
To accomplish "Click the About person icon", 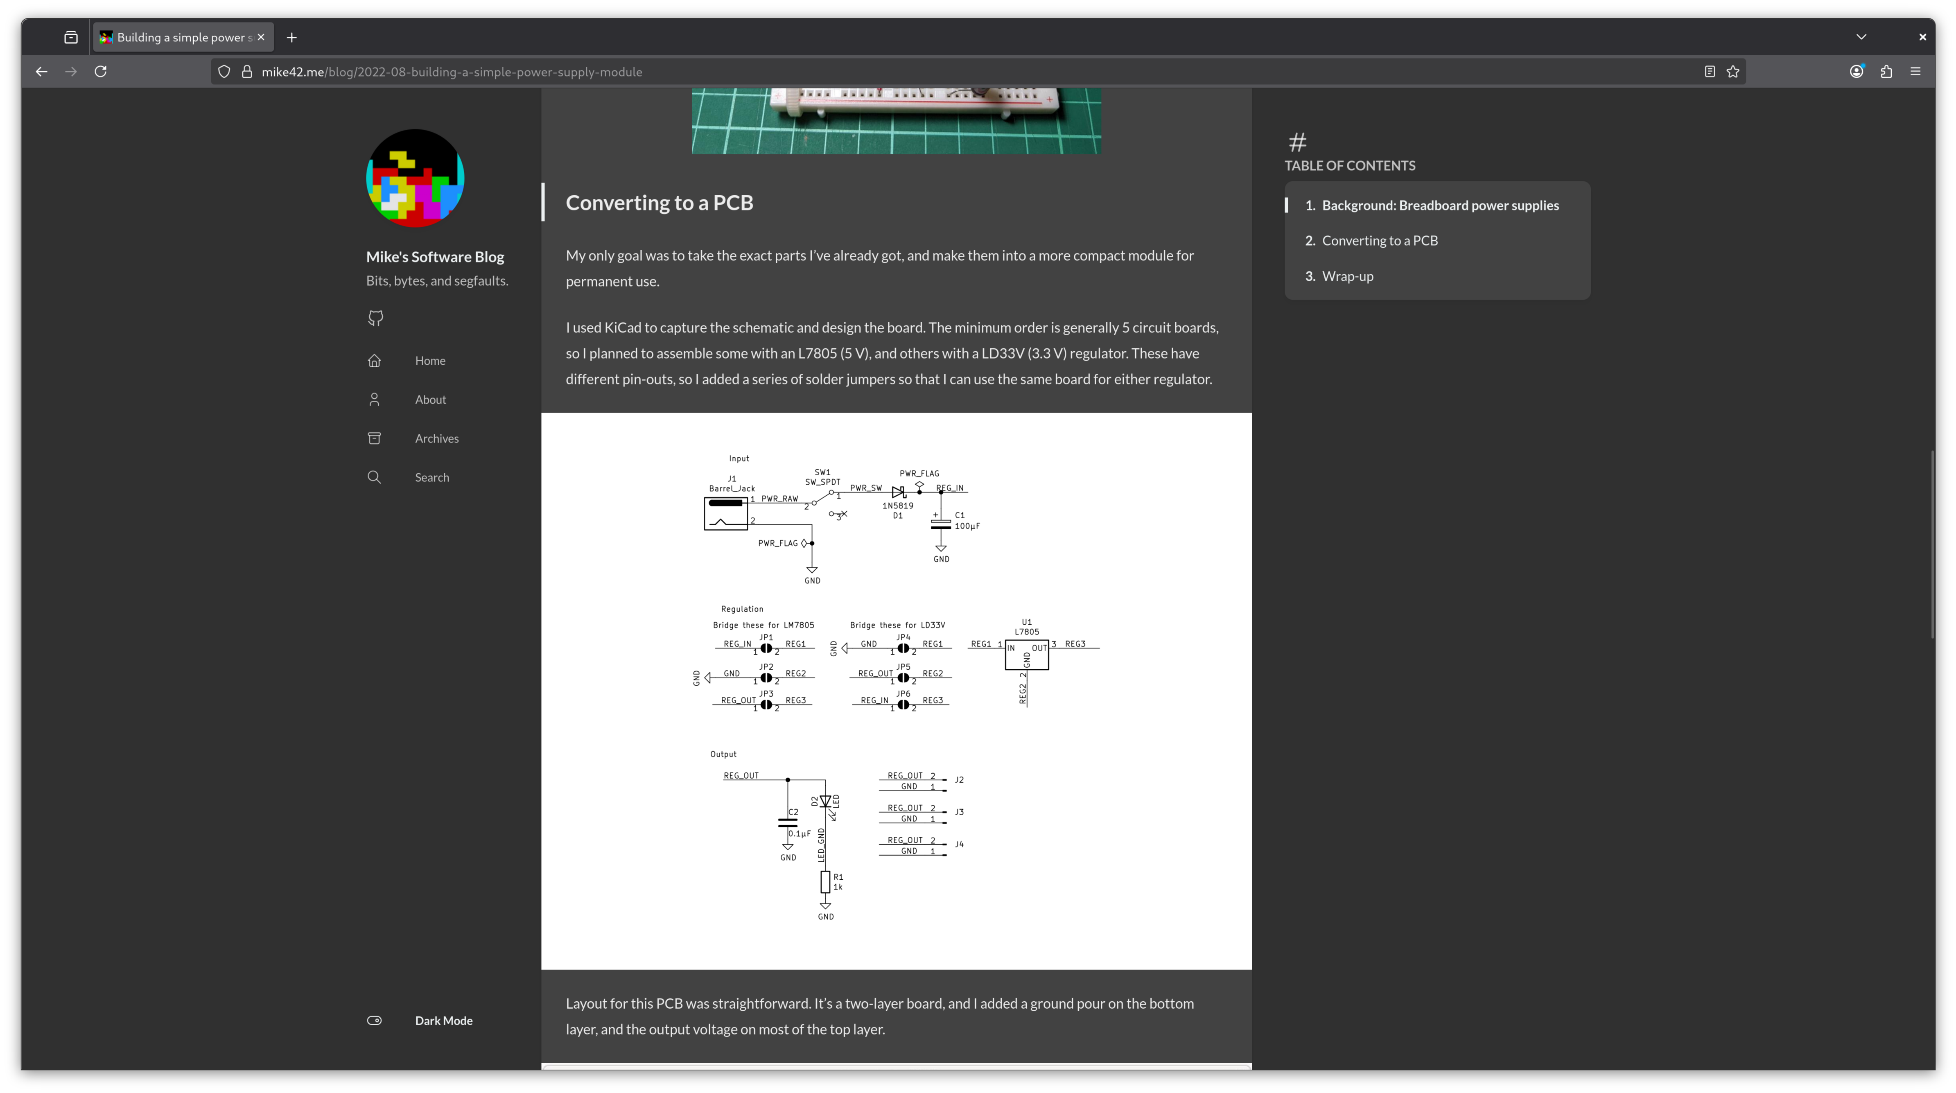I will click(x=374, y=399).
